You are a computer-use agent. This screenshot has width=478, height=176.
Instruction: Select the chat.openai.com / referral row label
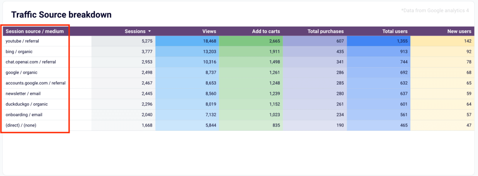(x=31, y=62)
